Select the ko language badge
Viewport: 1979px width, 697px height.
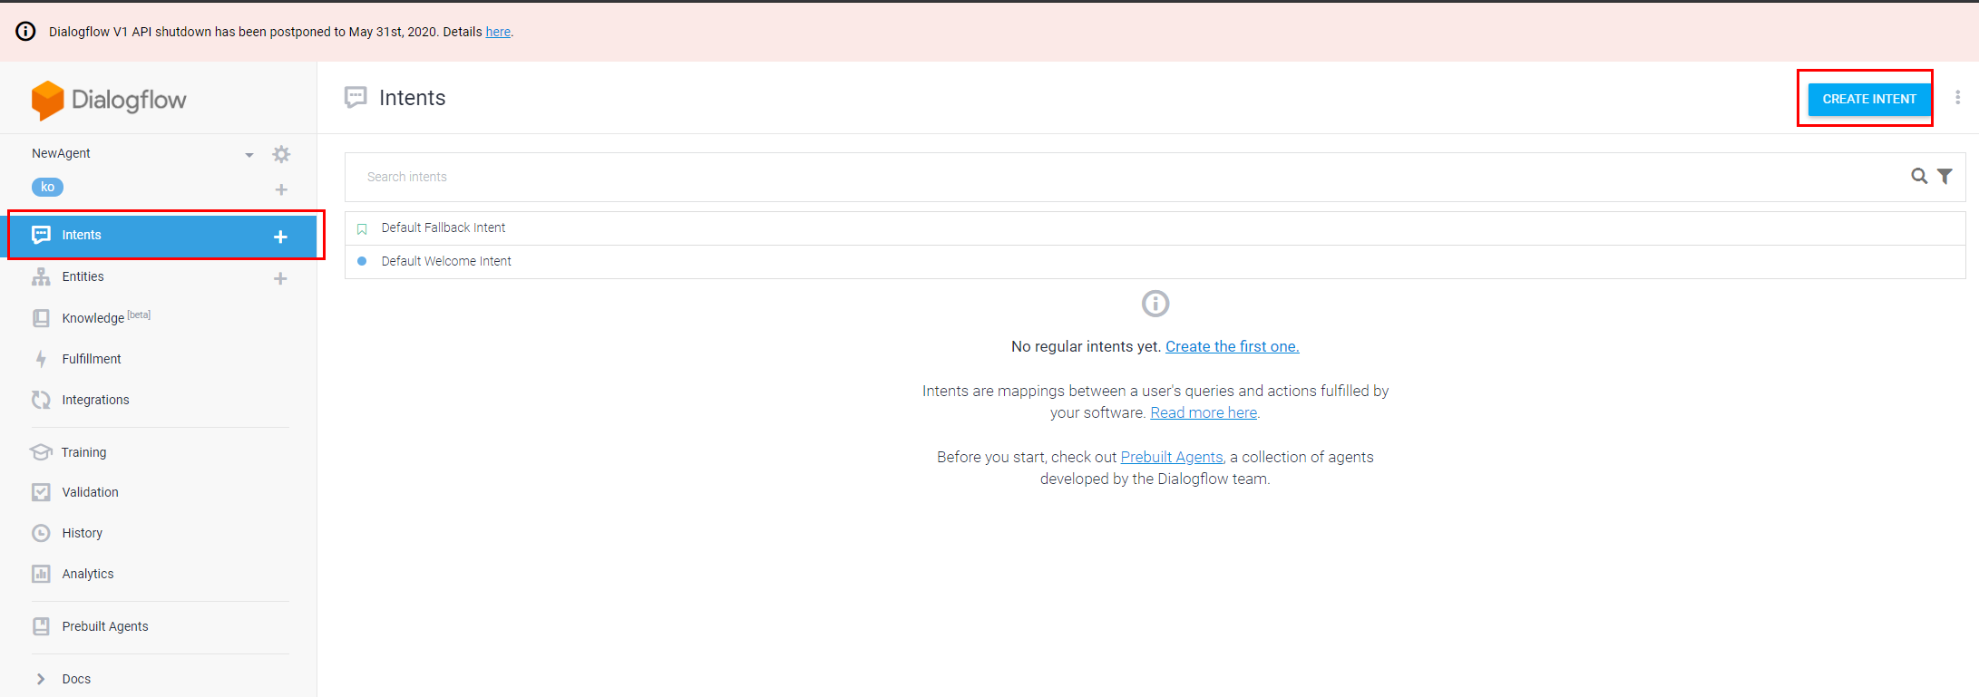(x=47, y=187)
